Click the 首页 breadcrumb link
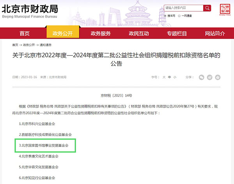234x184 pixels. (x=15, y=45)
